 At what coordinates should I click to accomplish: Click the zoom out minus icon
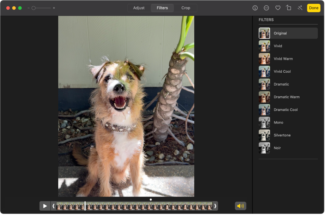click(x=29, y=8)
